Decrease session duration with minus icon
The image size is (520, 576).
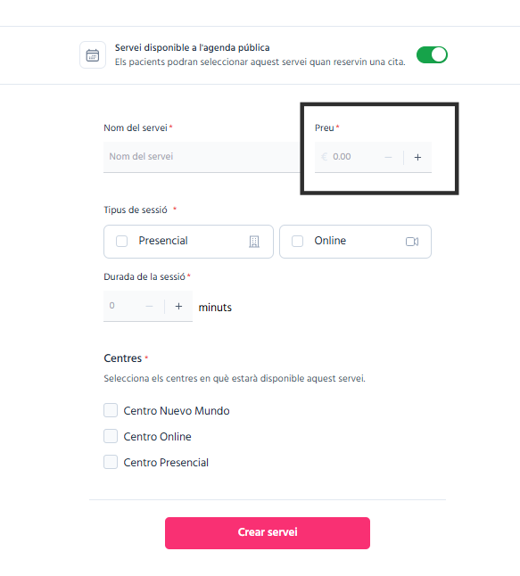(x=149, y=307)
